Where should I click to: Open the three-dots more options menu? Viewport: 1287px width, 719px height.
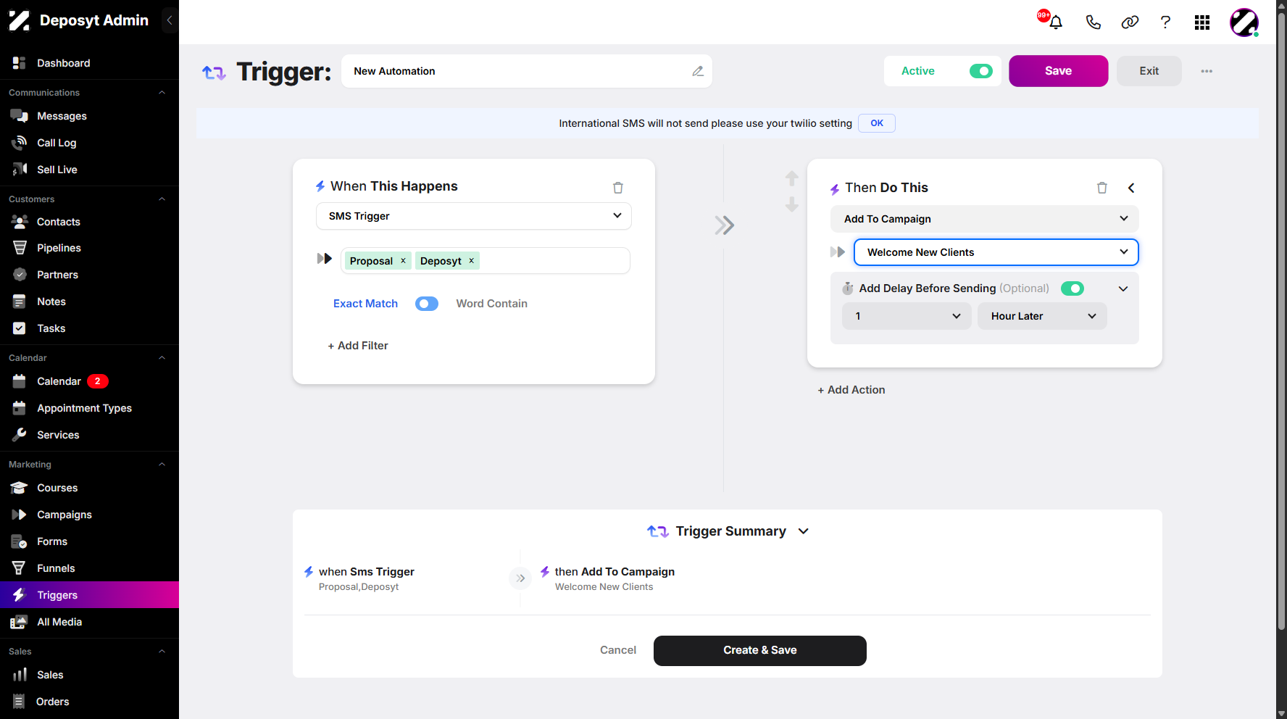(1207, 71)
